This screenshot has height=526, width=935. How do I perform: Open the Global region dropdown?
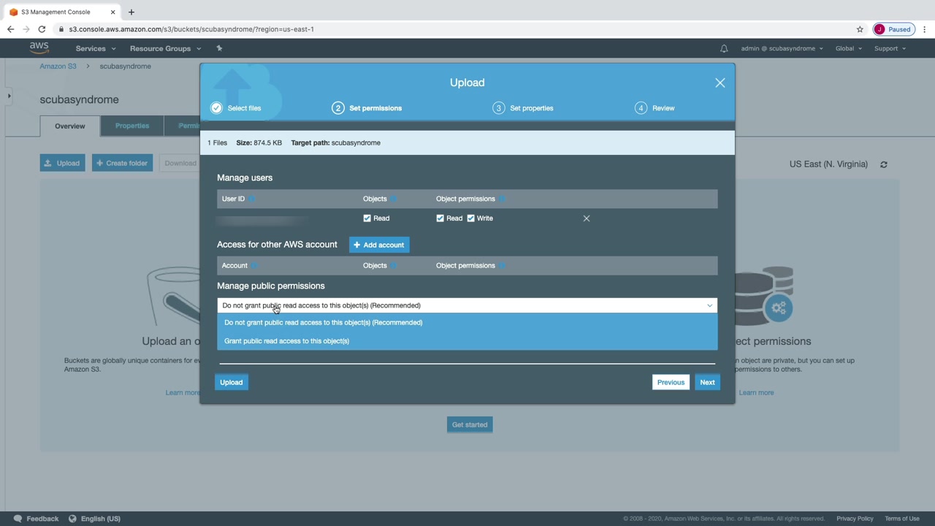click(849, 48)
